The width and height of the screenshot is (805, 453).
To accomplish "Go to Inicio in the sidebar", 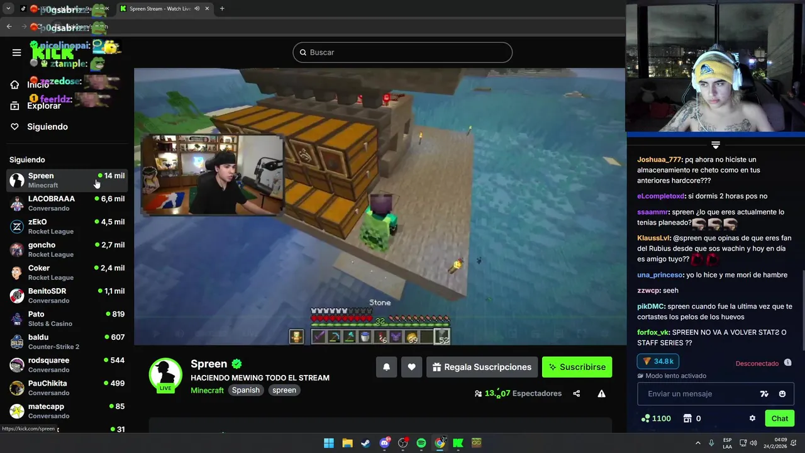I will point(38,84).
